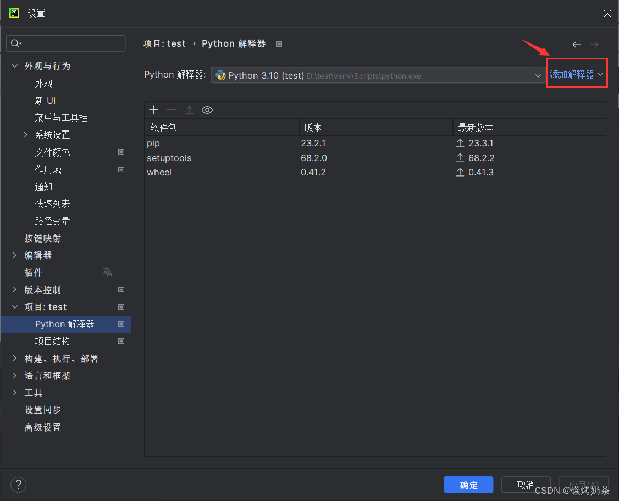
Task: Click version 23.2.1 cell
Action: 313,143
